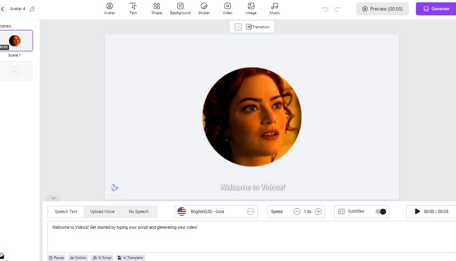This screenshot has height=261, width=456.
Task: Switch to the Upload Voice tab
Action: click(x=102, y=211)
